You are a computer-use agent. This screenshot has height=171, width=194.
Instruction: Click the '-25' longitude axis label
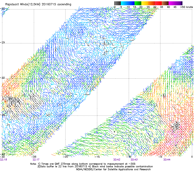[34, 157]
